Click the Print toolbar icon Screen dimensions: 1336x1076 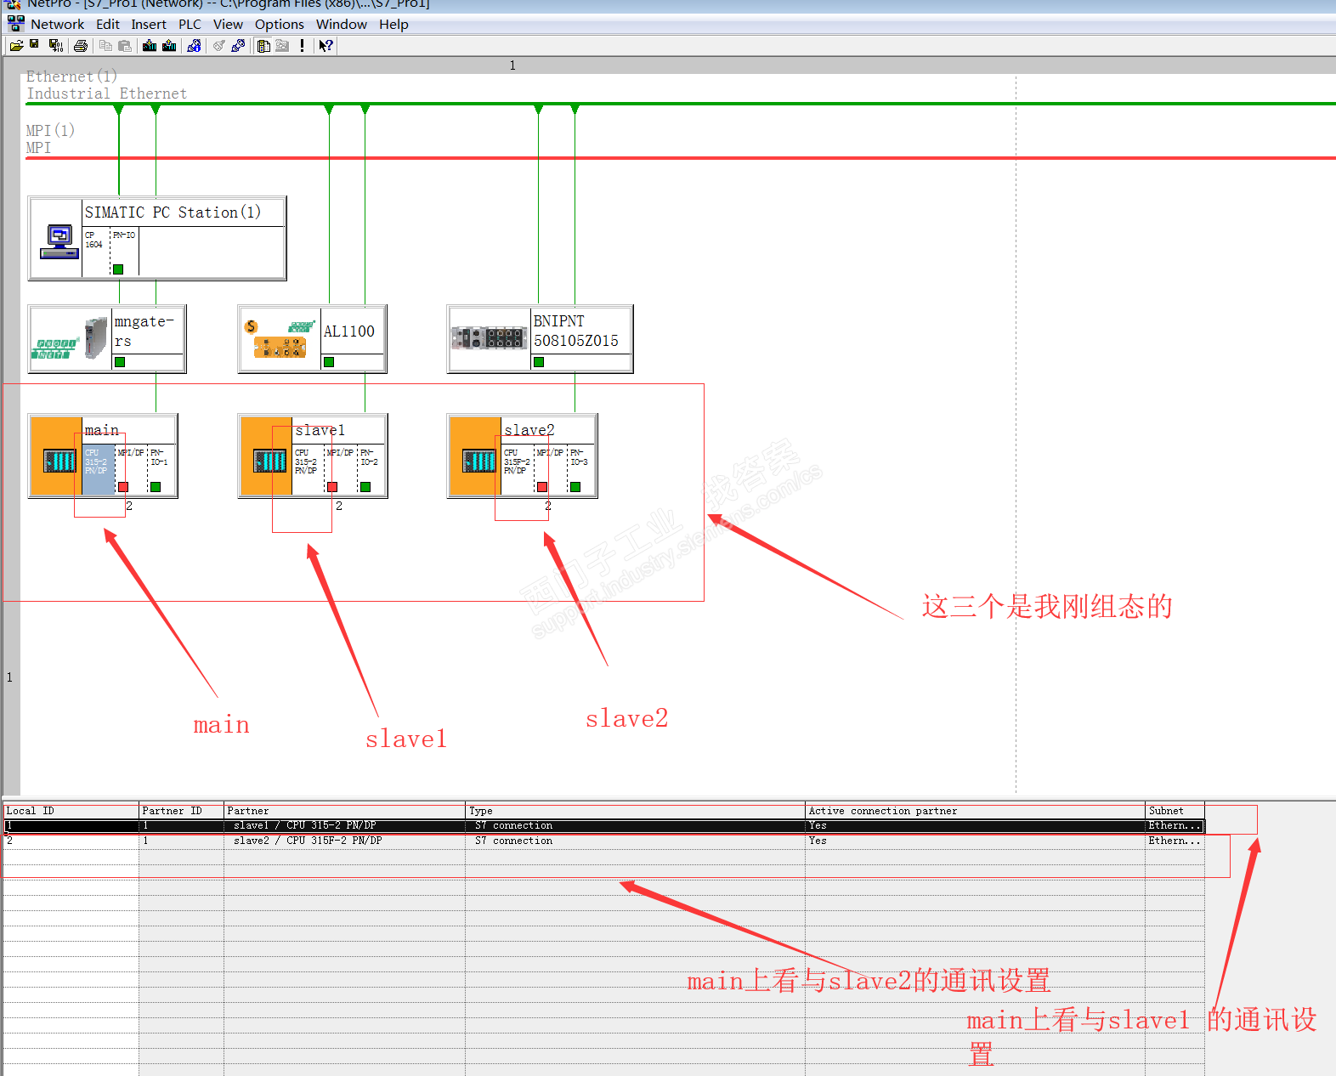click(81, 46)
